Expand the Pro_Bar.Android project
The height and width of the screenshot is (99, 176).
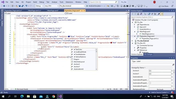(x=132, y=41)
